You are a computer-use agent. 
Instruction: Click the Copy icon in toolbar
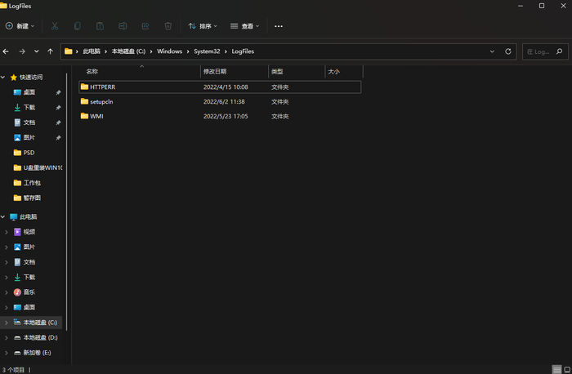point(78,26)
